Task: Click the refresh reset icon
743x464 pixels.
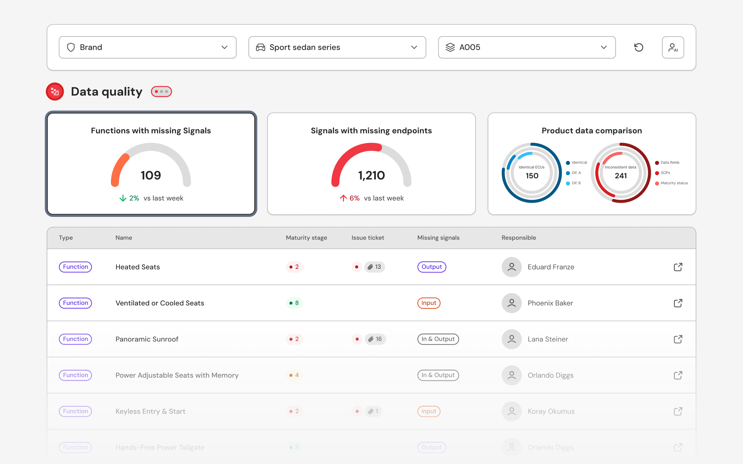Action: pyautogui.click(x=639, y=47)
